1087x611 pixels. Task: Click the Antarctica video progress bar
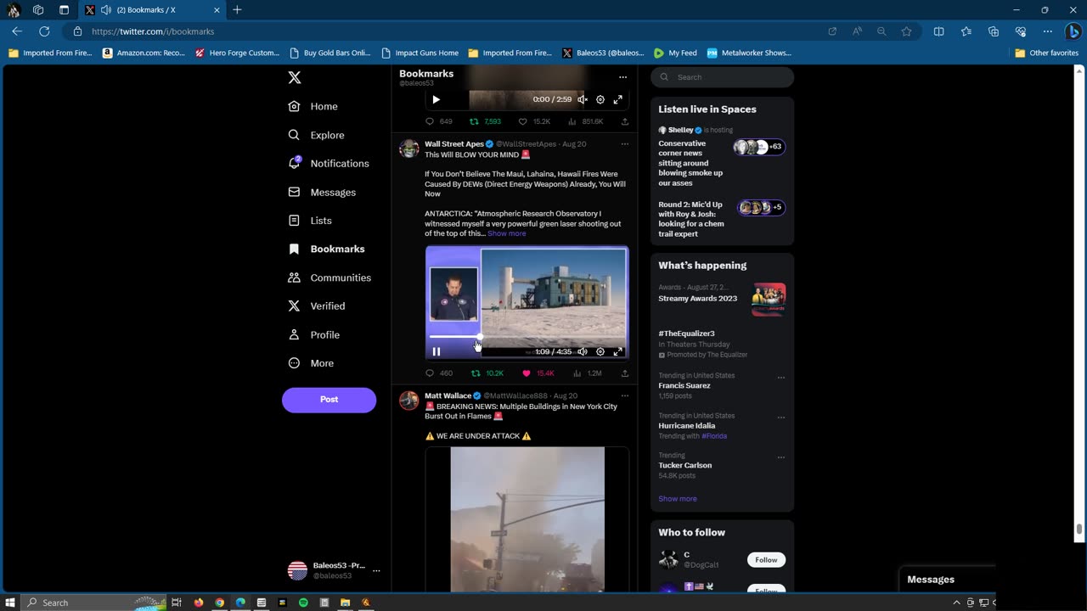pyautogui.click(x=527, y=337)
